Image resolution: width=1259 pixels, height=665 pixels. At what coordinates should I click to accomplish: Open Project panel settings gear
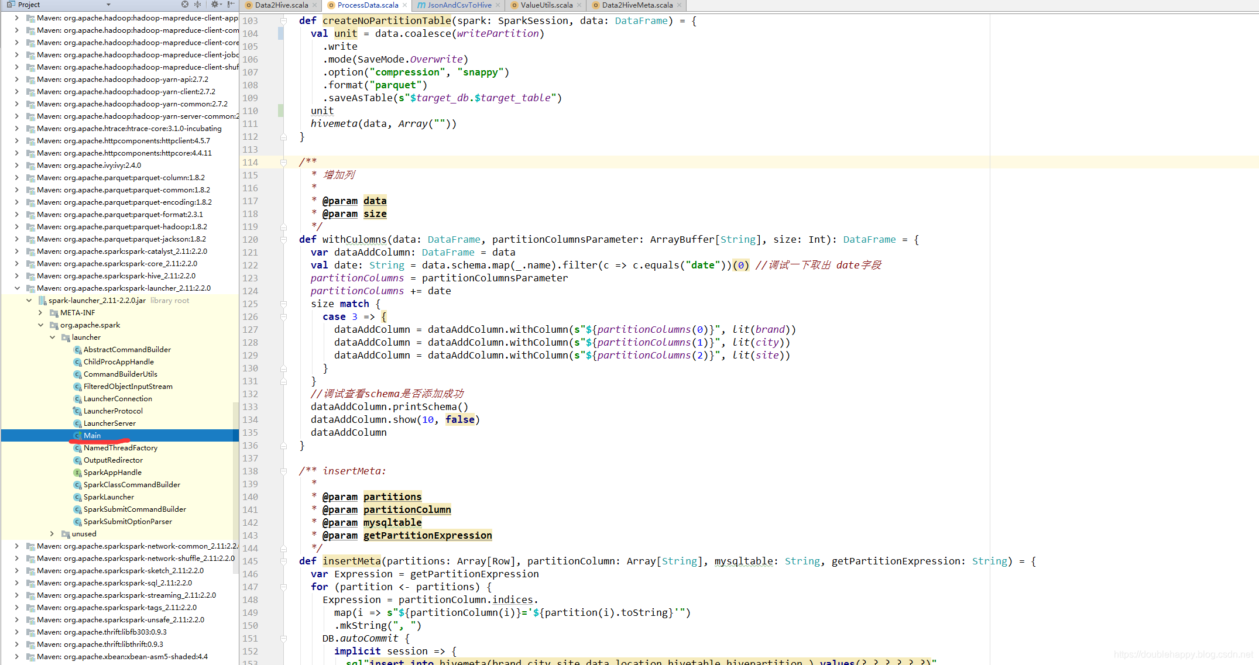coord(215,5)
